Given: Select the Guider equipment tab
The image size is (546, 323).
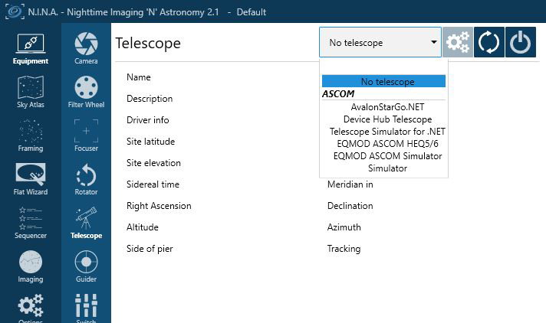Looking at the screenshot, I should (86, 266).
